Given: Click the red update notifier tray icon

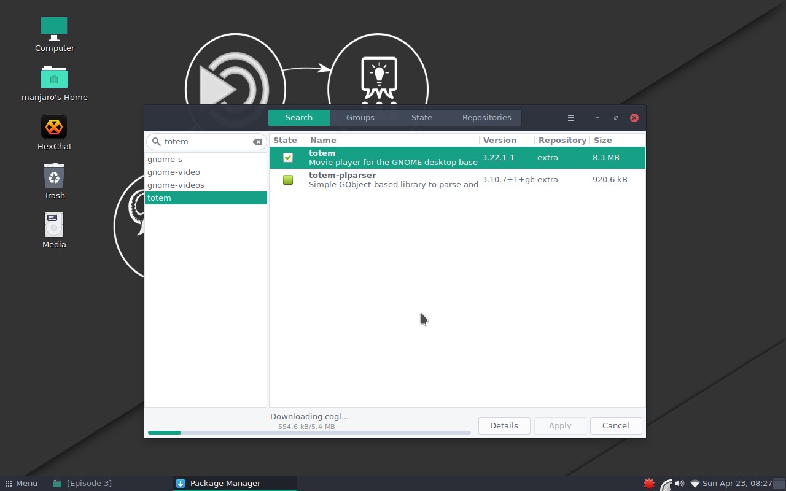Looking at the screenshot, I should click(648, 483).
